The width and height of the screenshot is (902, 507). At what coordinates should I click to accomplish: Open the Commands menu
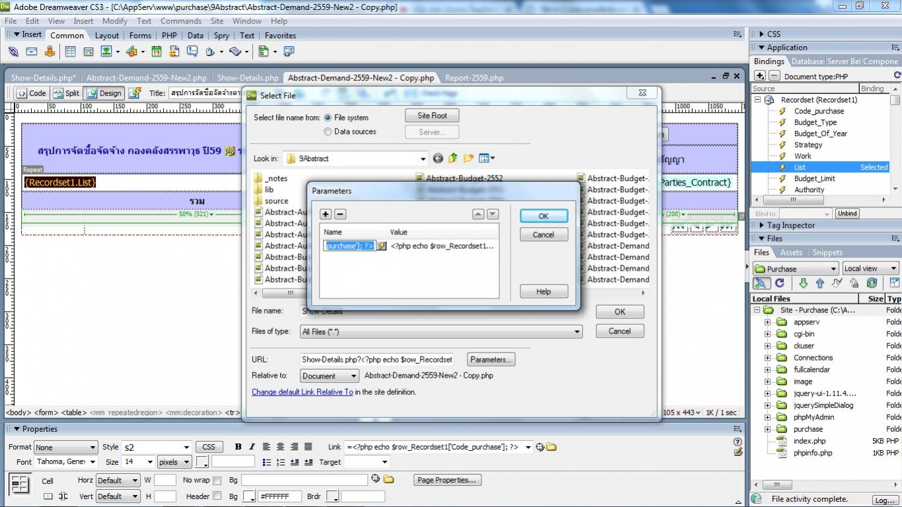tap(181, 20)
